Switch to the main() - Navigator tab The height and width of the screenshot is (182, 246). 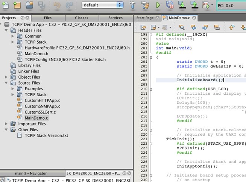point(31,173)
